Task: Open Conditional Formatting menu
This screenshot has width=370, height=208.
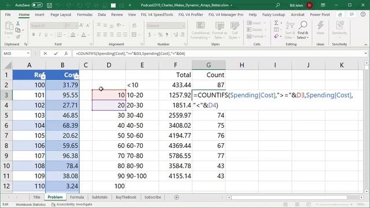Action: (201, 31)
